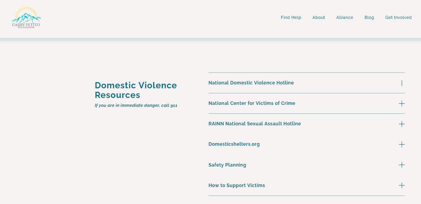421x204 pixels.
Task: Open the Find Help menu
Action: point(291,17)
